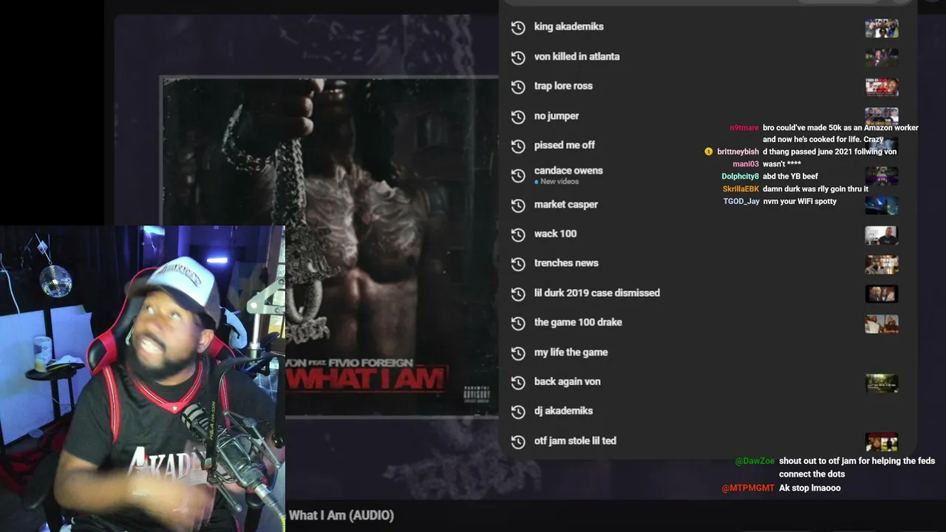Viewport: 946px width, 532px height.
Task: Choose the 'back again von' suggestion
Action: pyautogui.click(x=568, y=381)
